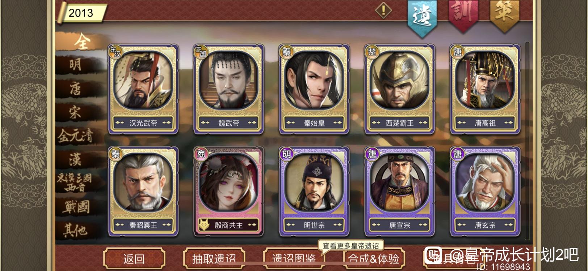Screen dimensions: 588x271
Task: Click the 东汉 badge on 汉光武帝 card
Action: coord(115,52)
